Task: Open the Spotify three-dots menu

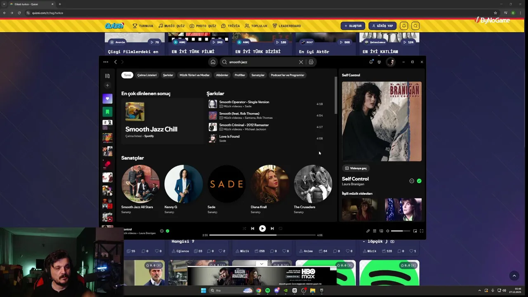Action: (x=106, y=62)
